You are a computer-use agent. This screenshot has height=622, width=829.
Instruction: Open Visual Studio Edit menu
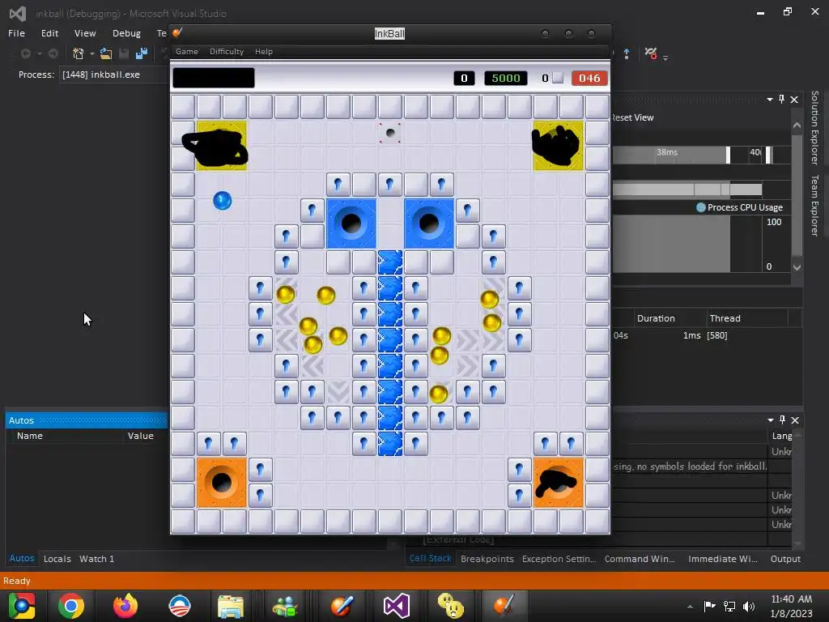coord(49,32)
